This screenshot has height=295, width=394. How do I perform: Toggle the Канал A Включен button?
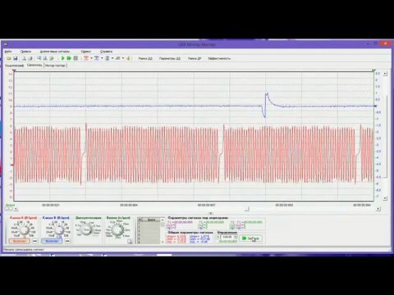point(20,241)
